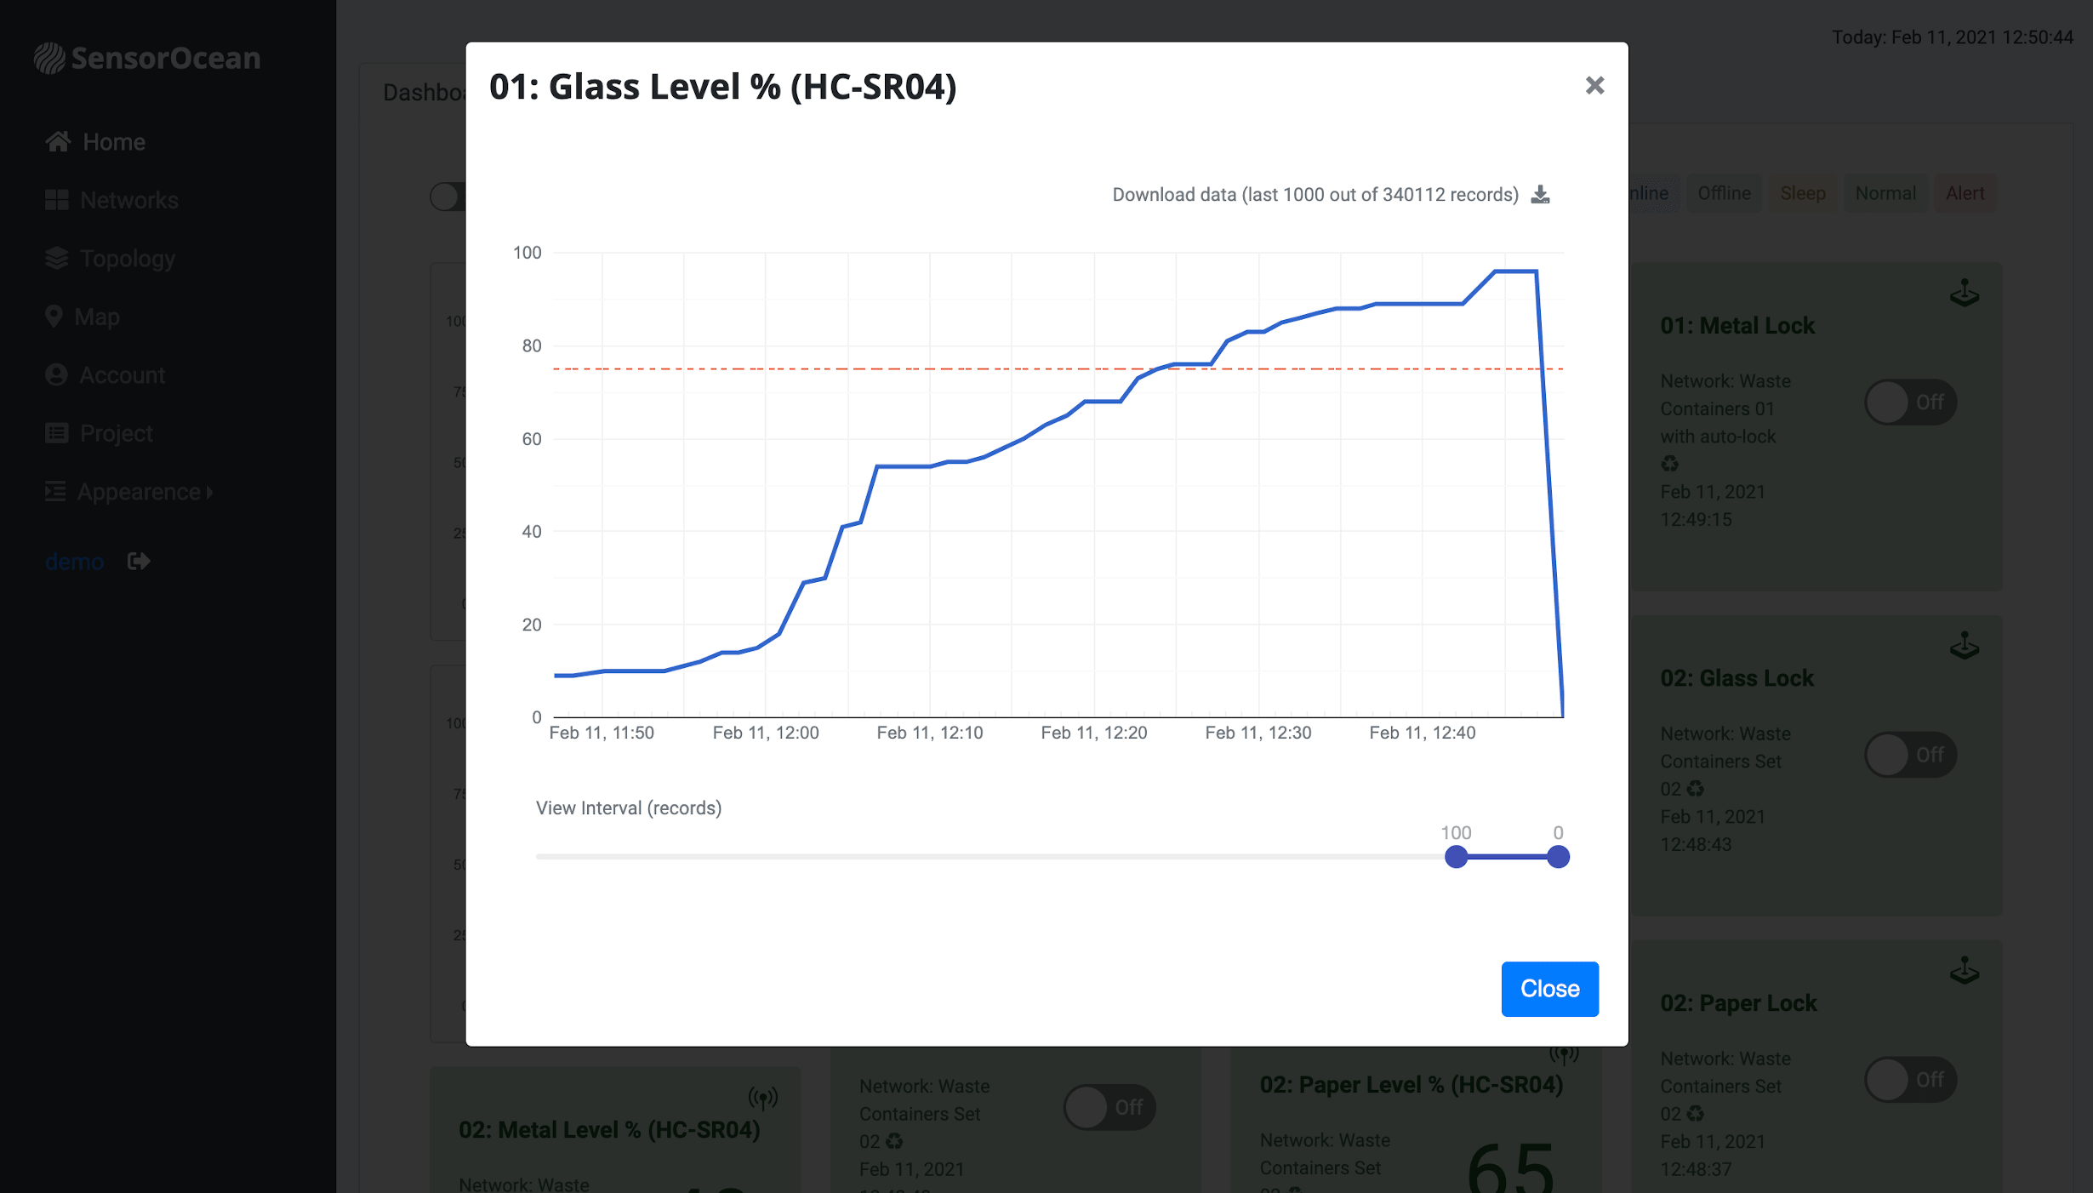Click the View Interval (records) label

pos(629,808)
